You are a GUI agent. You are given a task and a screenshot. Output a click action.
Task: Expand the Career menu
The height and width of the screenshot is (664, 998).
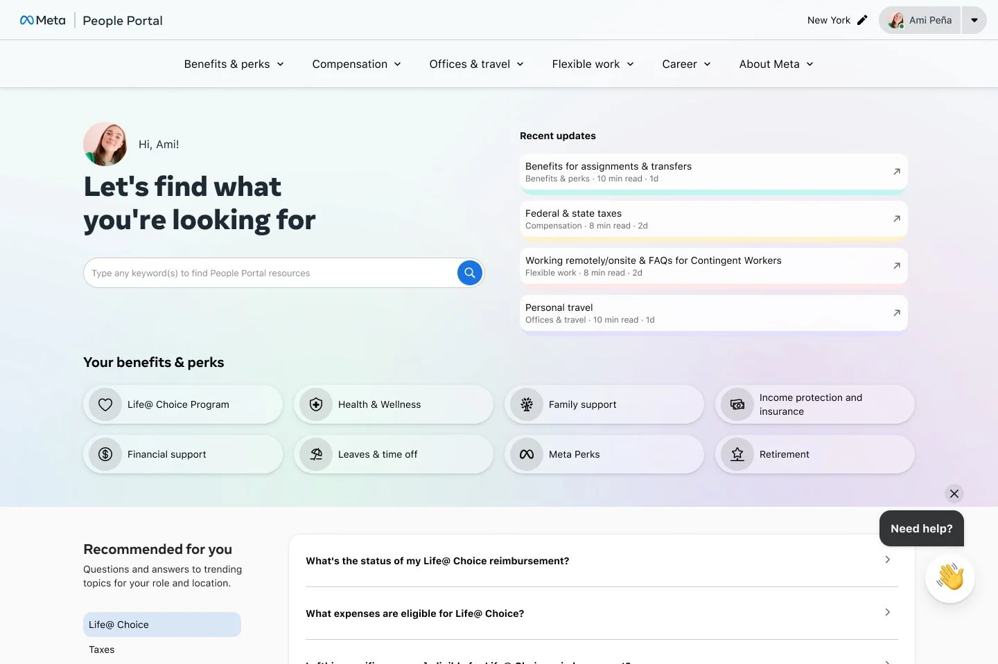coord(686,64)
